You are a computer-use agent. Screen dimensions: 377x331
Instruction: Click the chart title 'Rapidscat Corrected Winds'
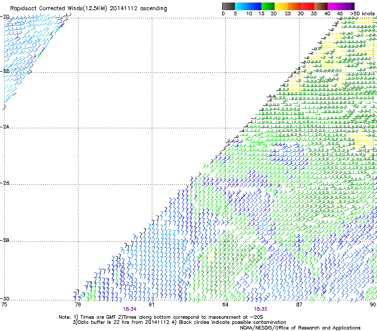tap(46, 9)
